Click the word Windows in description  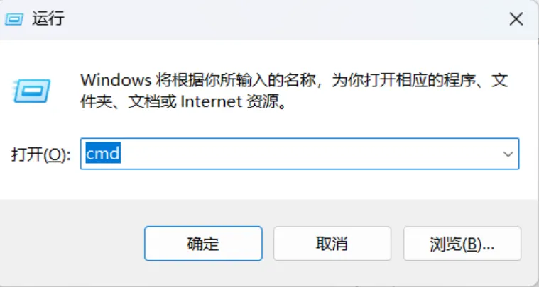(109, 80)
